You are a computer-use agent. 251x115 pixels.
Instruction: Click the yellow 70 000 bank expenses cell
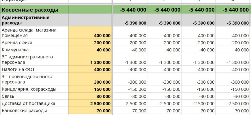pos(90,110)
